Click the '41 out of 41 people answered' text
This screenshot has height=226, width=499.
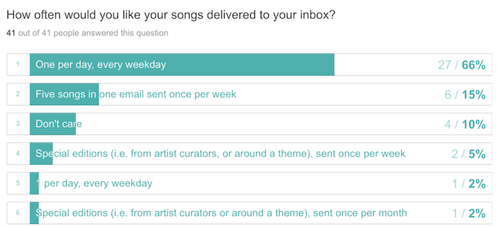click(87, 33)
